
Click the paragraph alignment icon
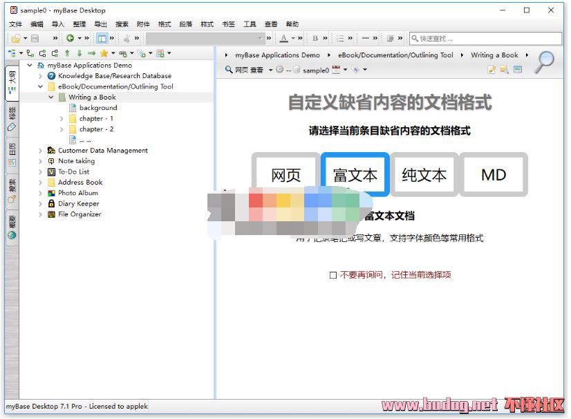pos(390,38)
